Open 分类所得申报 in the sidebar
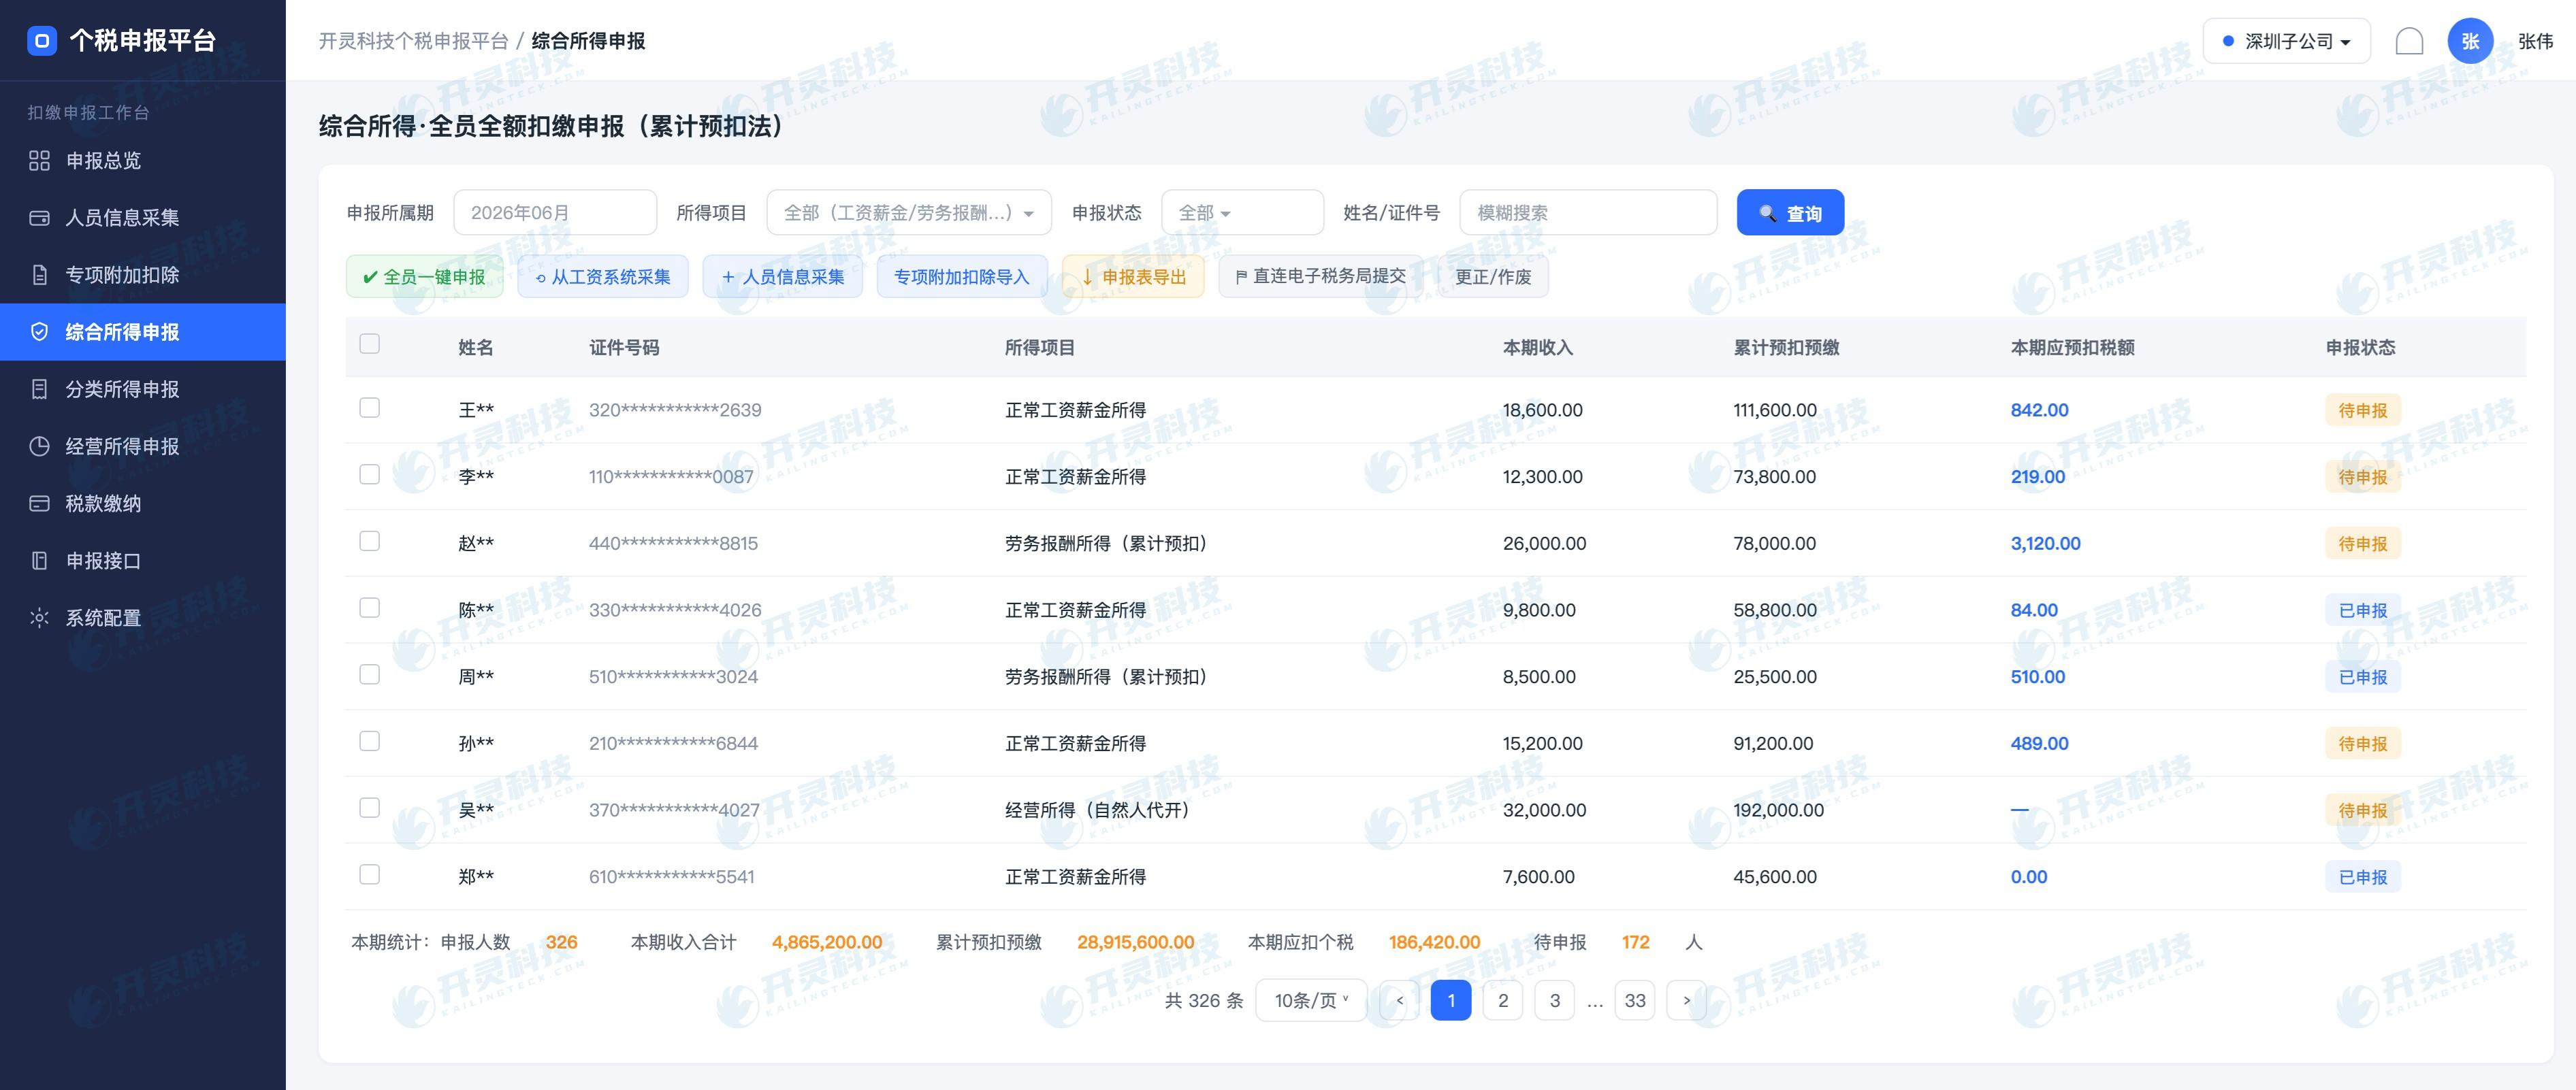The height and width of the screenshot is (1090, 2576). (x=143, y=389)
